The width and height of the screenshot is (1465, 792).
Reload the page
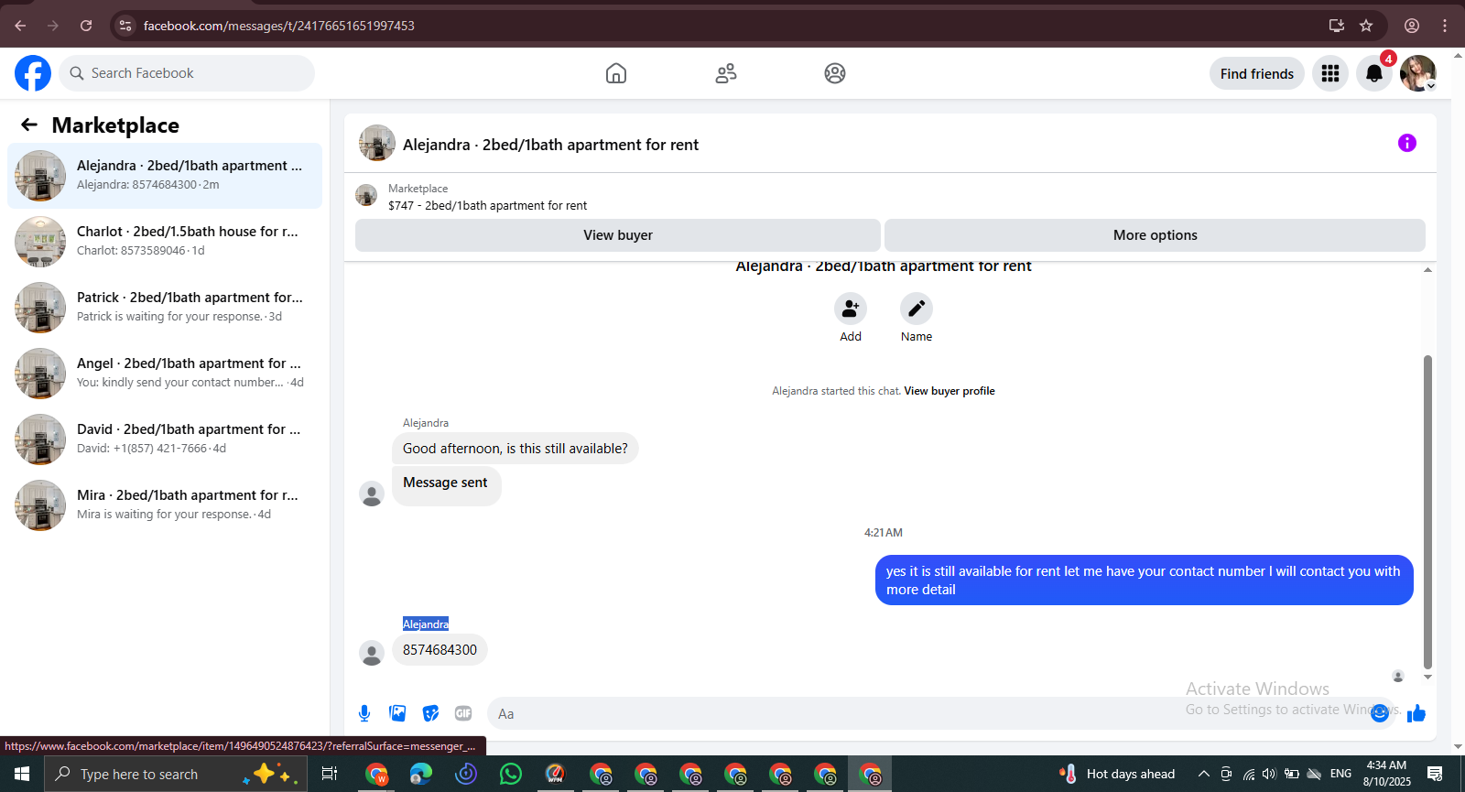[86, 26]
